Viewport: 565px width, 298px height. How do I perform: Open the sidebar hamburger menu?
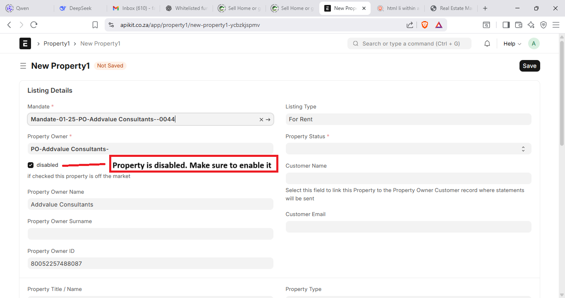(x=23, y=66)
